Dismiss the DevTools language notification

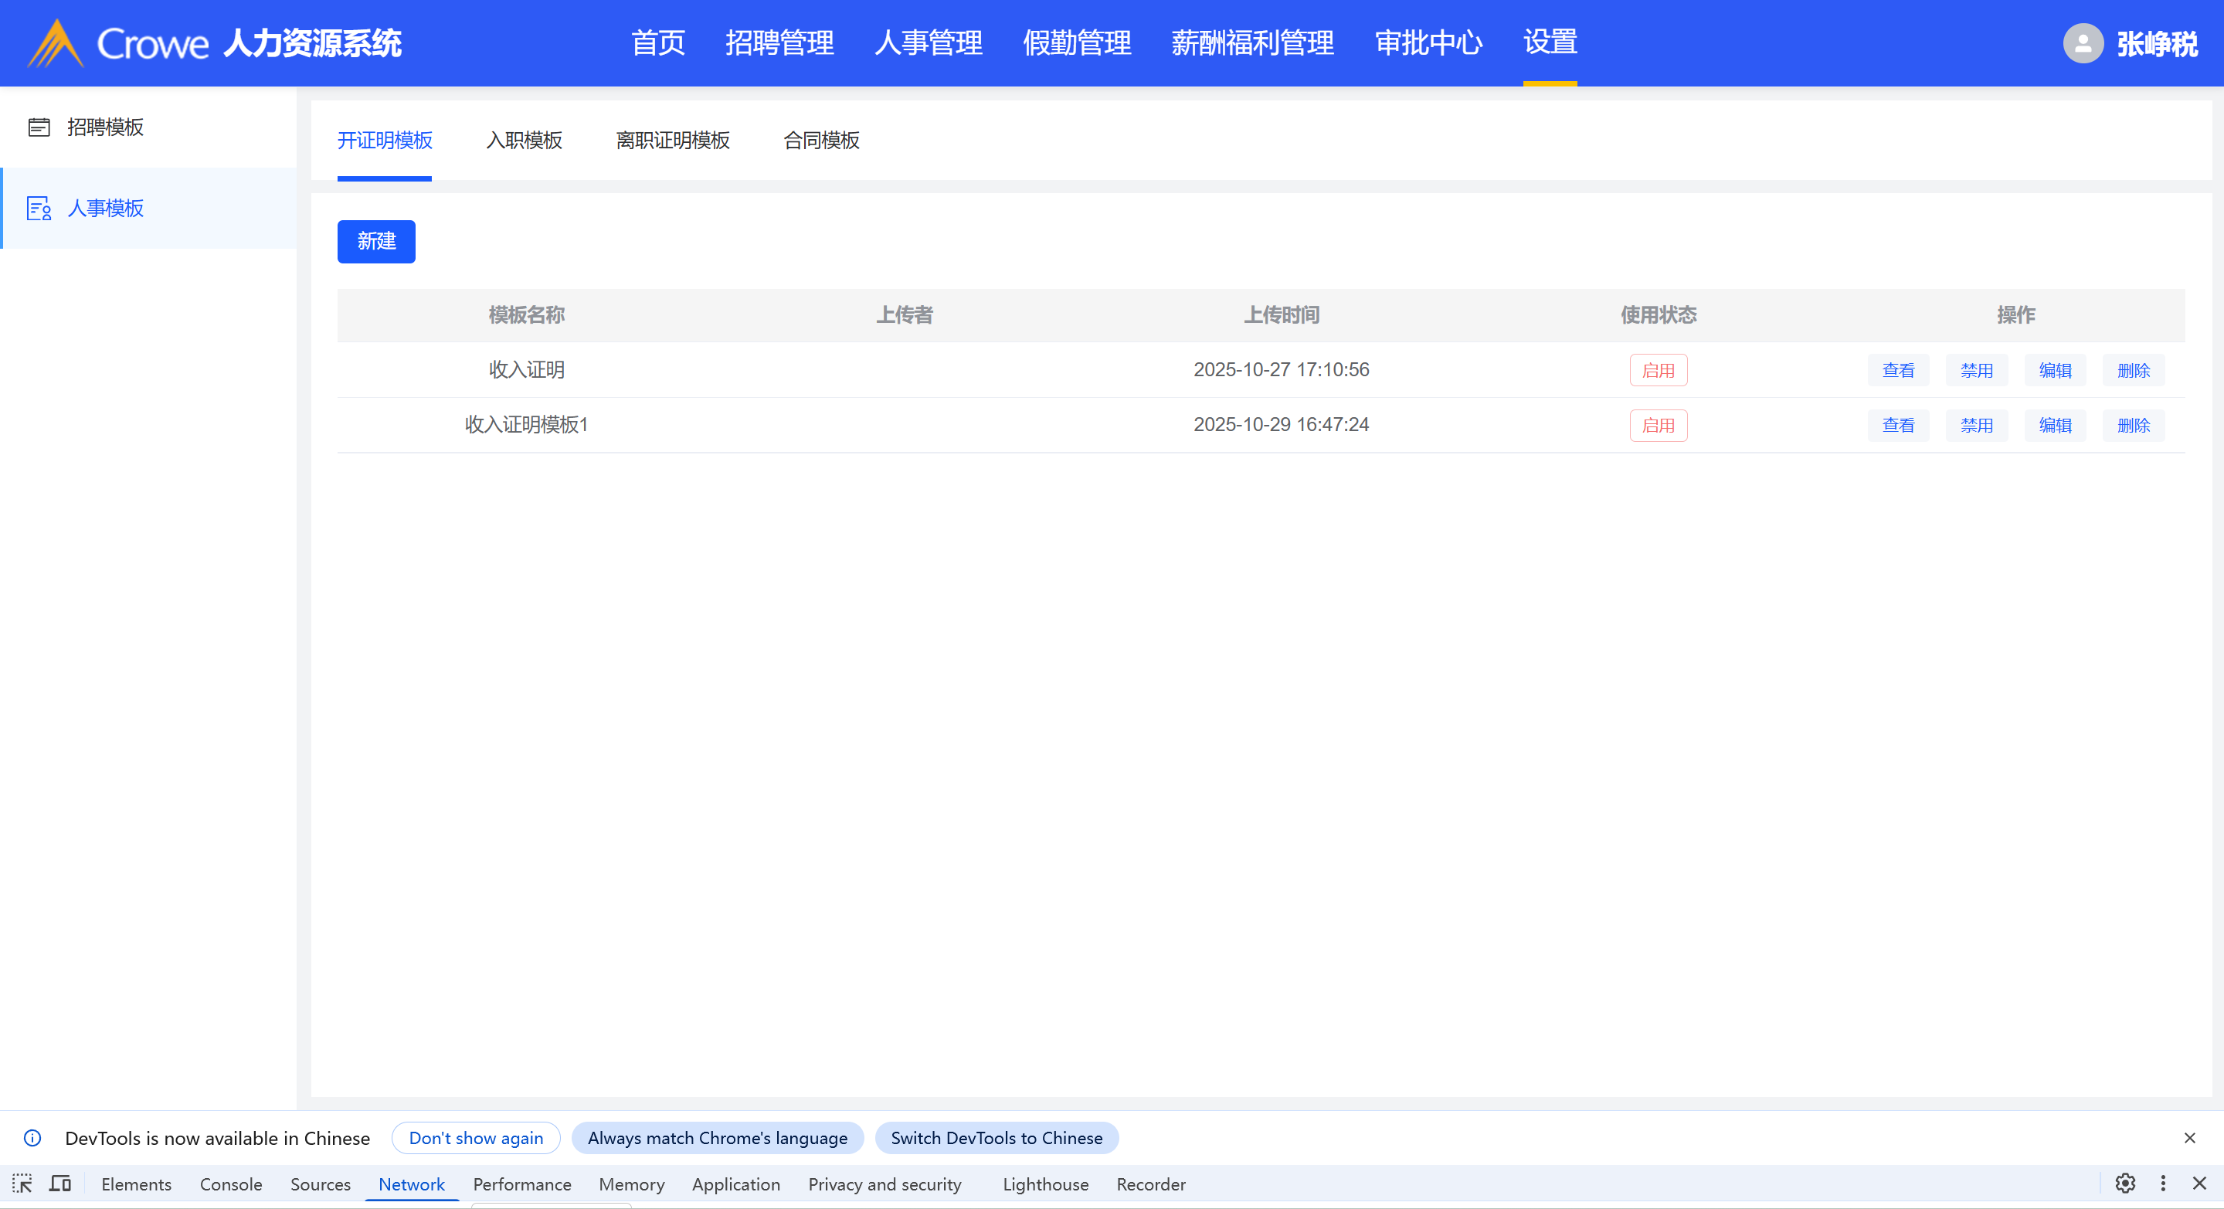(2189, 1137)
